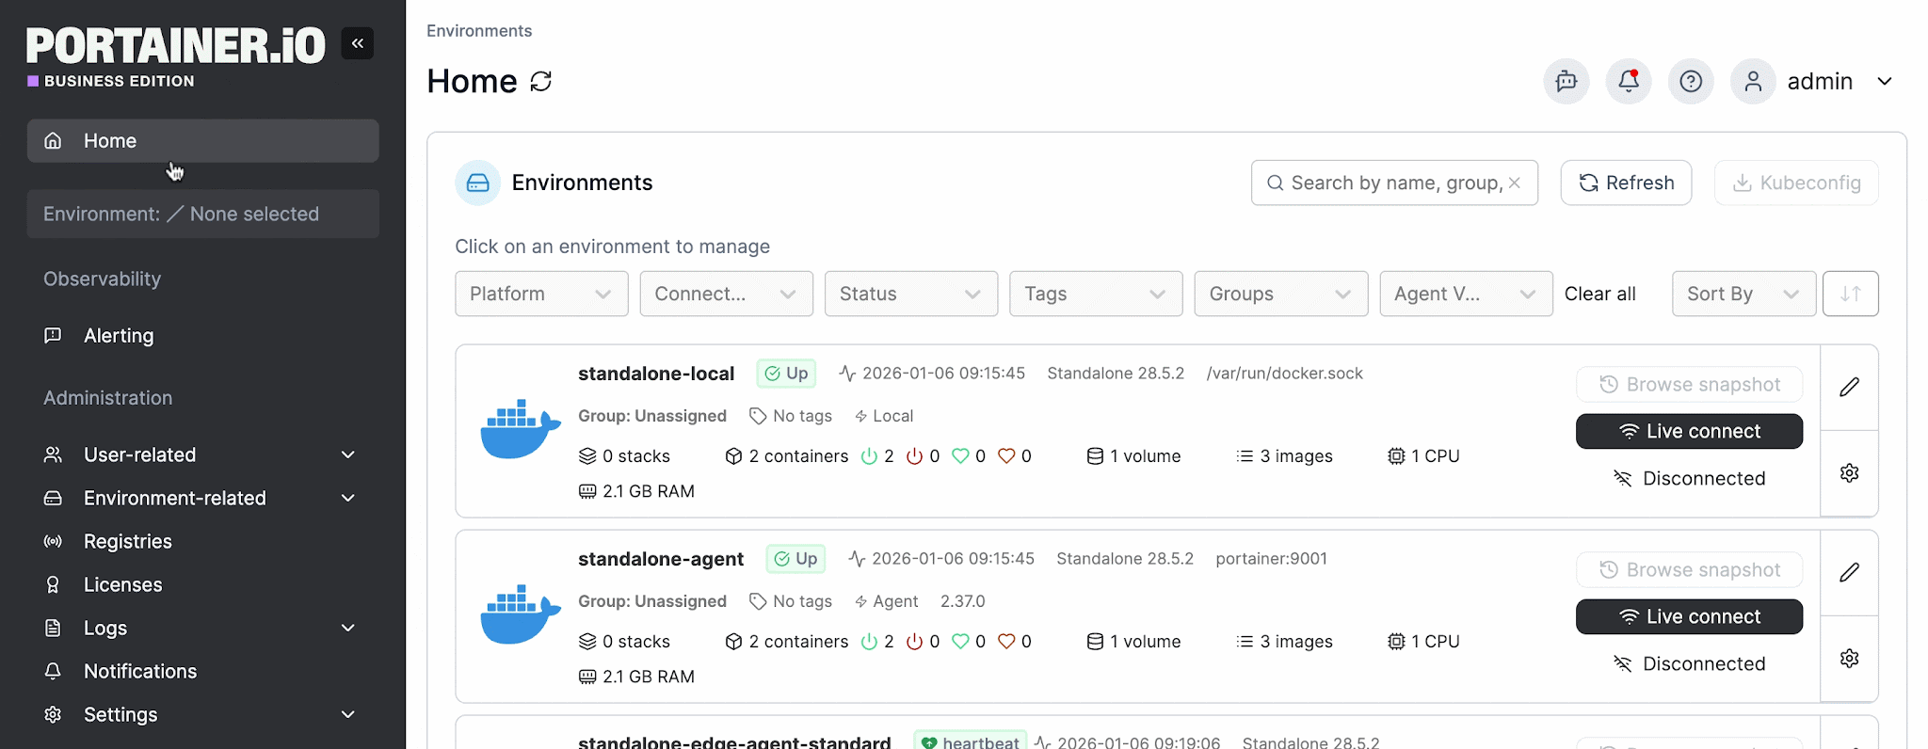The width and height of the screenshot is (1928, 749).
Task: Expand User-related sidebar section
Action: (202, 454)
